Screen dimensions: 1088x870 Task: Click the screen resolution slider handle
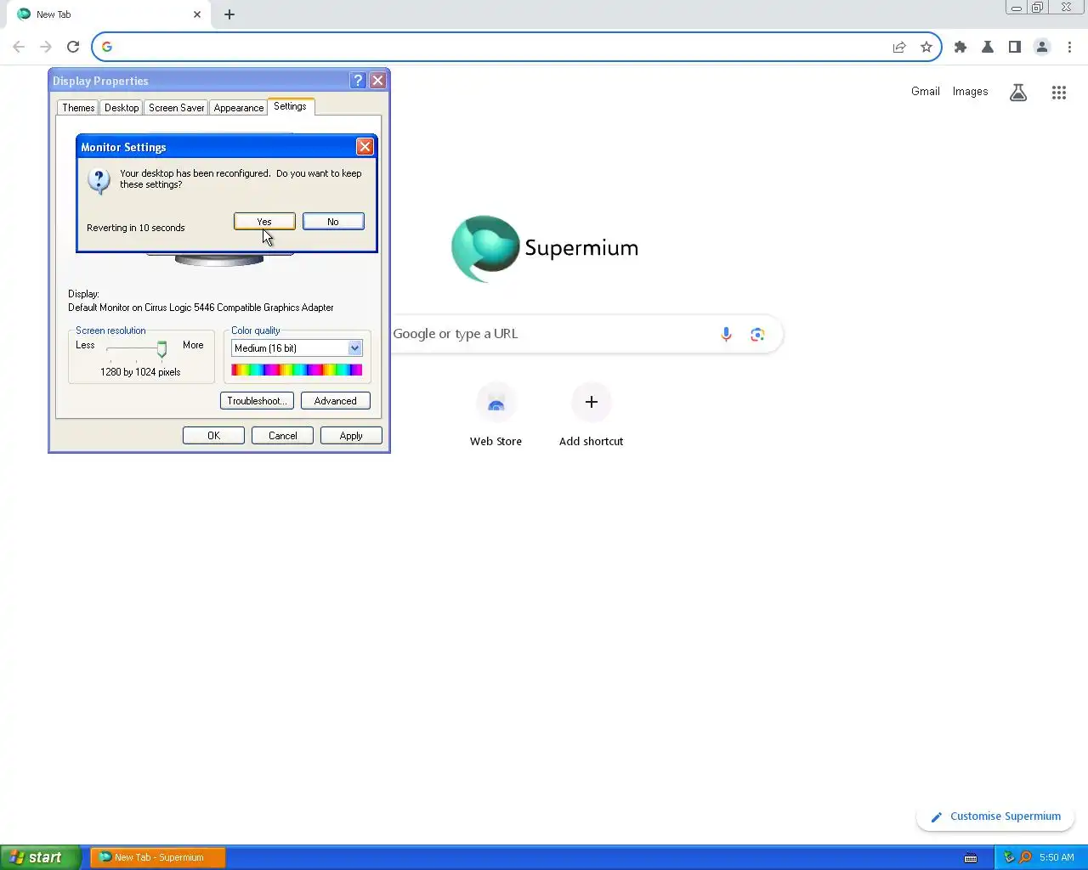(161, 349)
